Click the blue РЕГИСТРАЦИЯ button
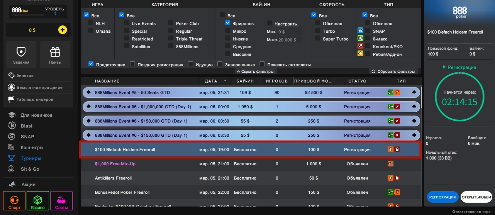Screen dimensions: 495x215 [443, 197]
